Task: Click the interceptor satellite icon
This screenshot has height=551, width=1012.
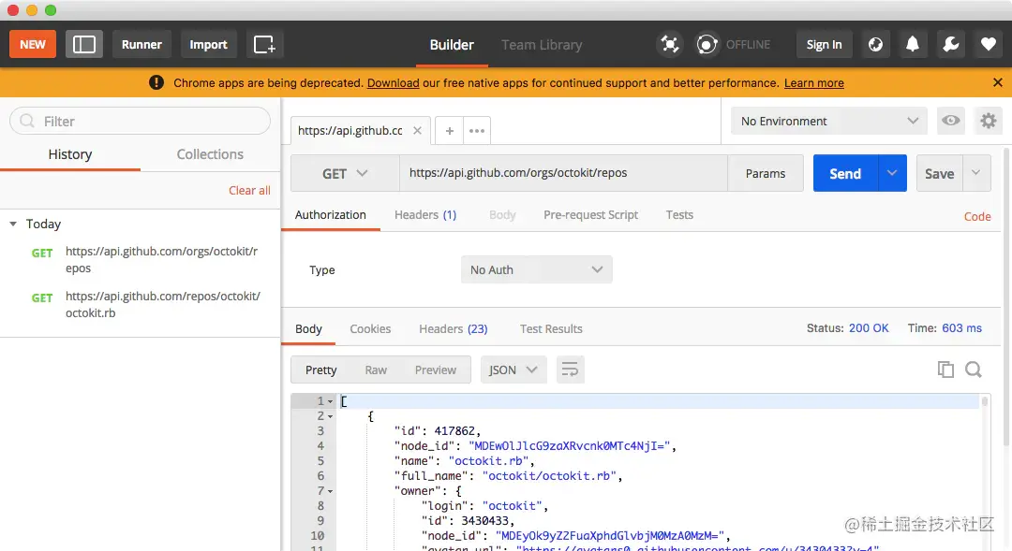Action: [x=669, y=45]
